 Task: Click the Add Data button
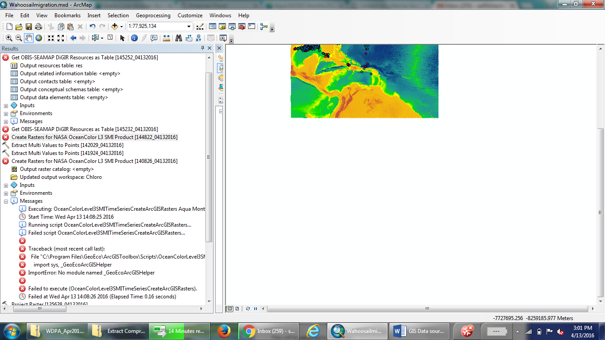tap(115, 27)
